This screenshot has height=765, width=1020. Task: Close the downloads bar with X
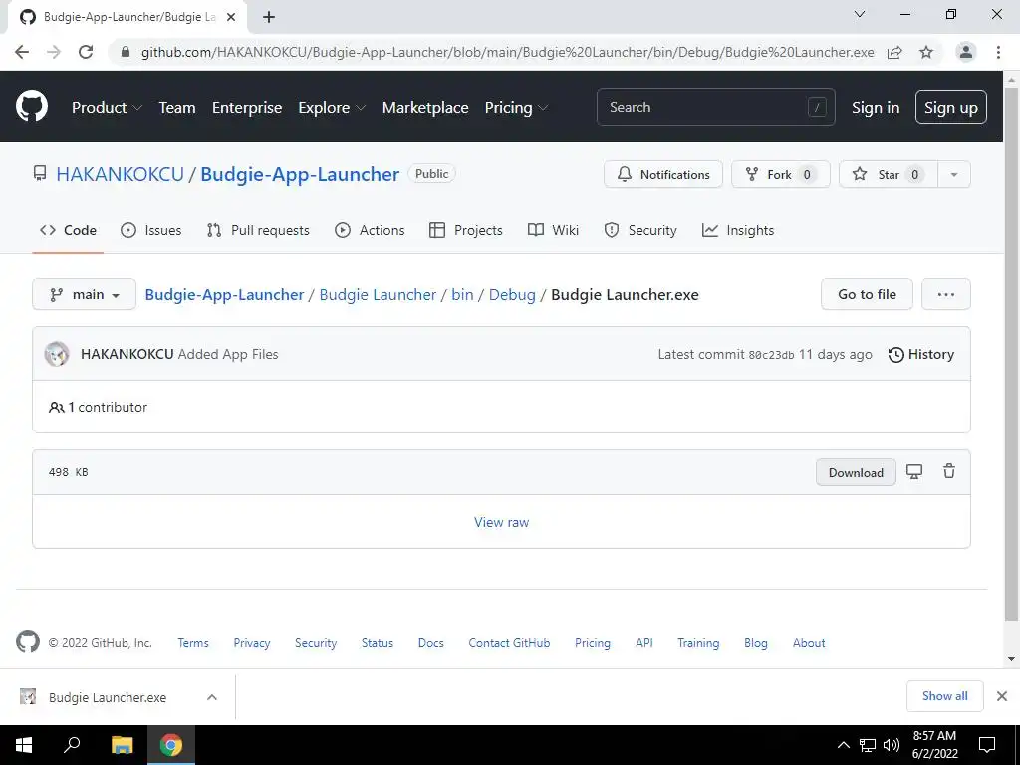click(1002, 696)
